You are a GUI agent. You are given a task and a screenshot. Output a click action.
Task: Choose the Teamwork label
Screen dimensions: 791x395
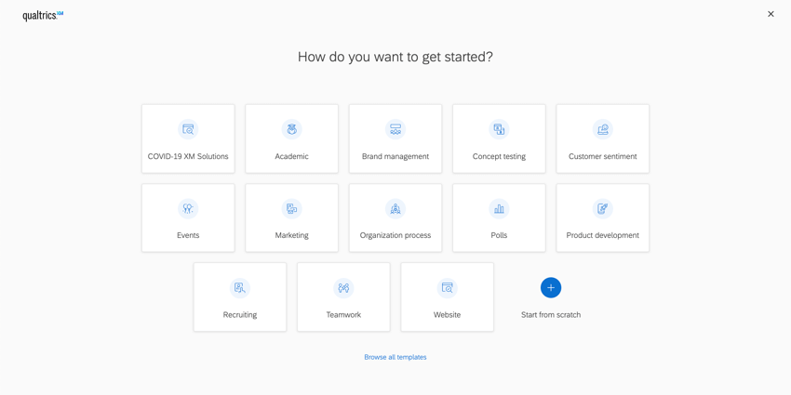pyautogui.click(x=343, y=315)
